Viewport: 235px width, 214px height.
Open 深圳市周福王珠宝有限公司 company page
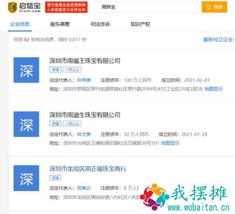85,61
